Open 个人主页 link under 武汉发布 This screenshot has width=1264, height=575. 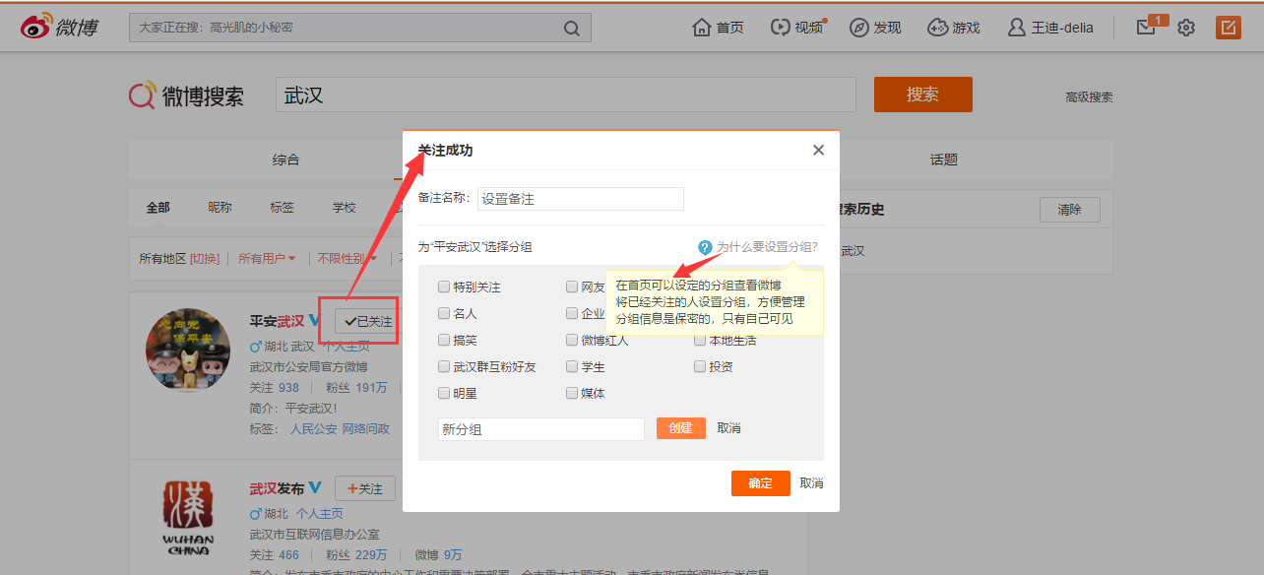coord(320,514)
